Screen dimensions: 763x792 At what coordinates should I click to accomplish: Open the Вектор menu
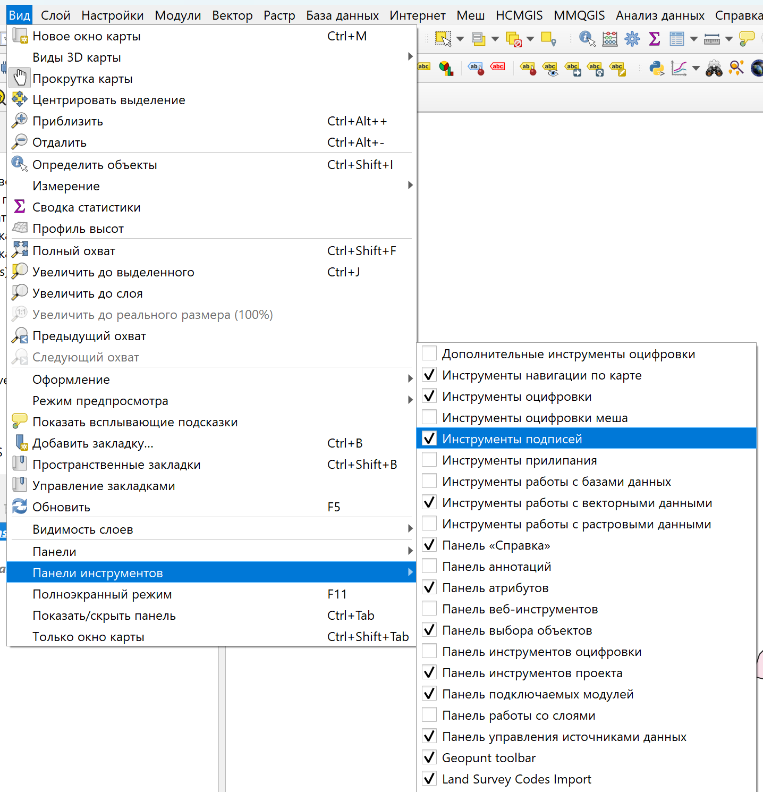click(x=232, y=15)
